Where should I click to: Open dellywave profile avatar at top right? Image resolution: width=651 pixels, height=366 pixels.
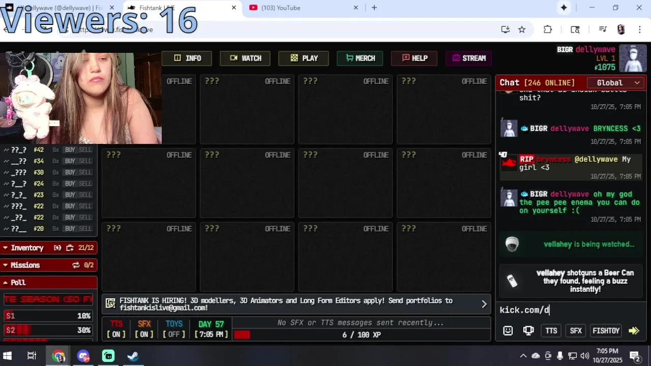(x=633, y=58)
